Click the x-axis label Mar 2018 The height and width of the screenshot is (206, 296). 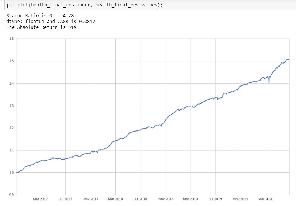[115, 199]
